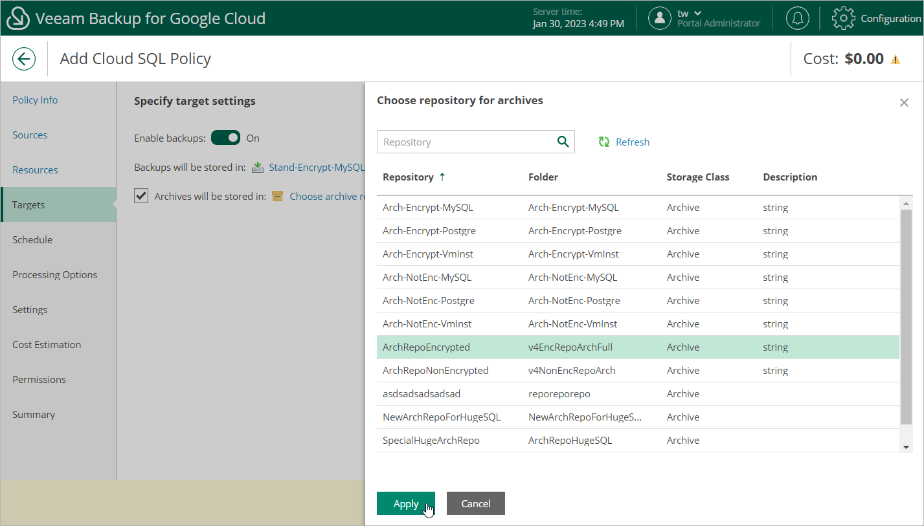Image resolution: width=924 pixels, height=526 pixels.
Task: Open Configuration gear icon
Action: point(843,18)
